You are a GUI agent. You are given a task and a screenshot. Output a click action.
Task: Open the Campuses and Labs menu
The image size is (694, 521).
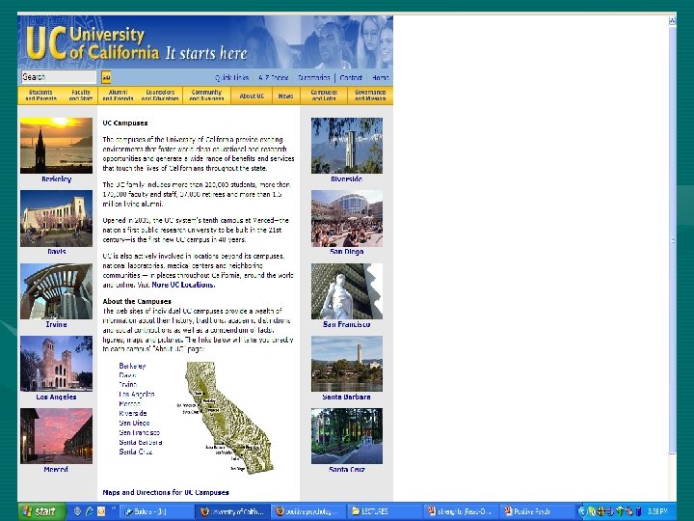pyautogui.click(x=324, y=96)
